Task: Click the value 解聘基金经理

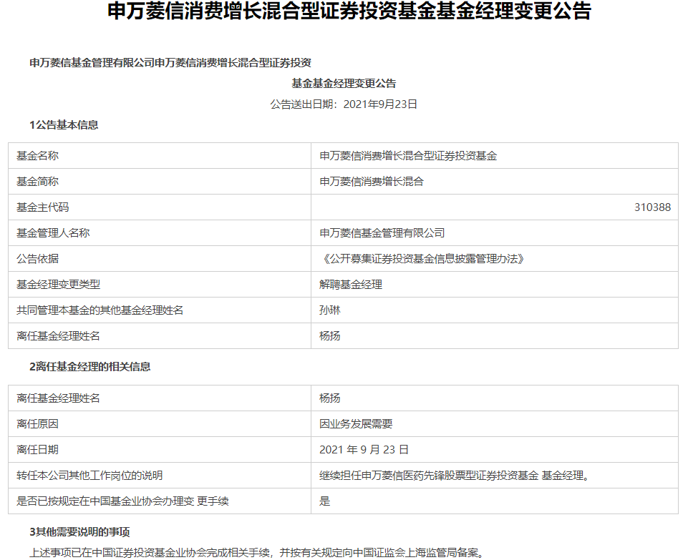Action: pos(351,285)
